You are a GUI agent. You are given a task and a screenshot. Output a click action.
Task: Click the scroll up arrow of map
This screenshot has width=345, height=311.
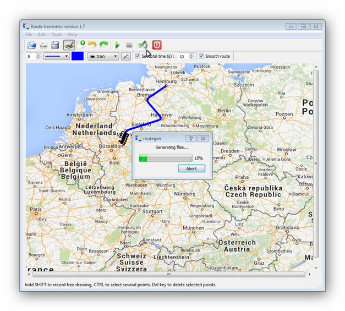(316, 67)
